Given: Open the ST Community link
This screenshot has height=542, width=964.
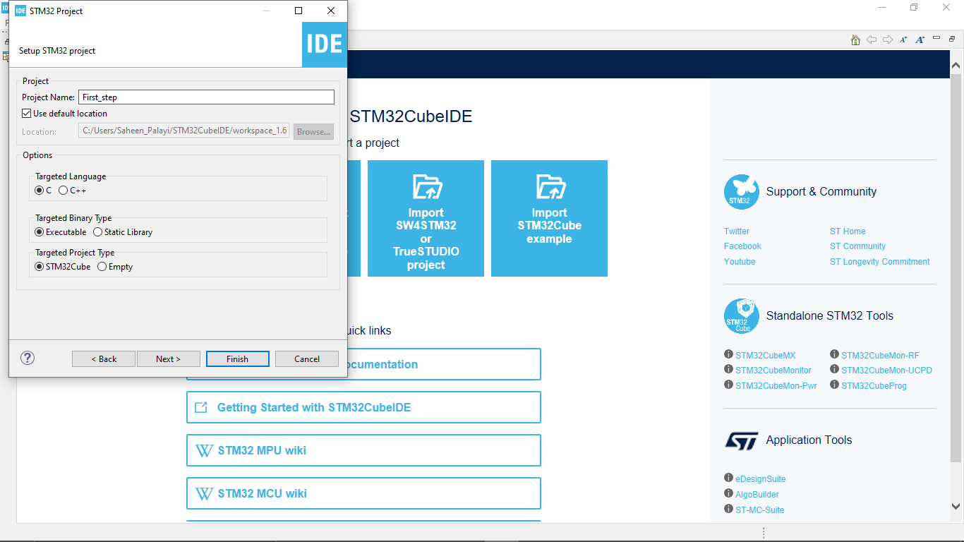Looking at the screenshot, I should [x=857, y=246].
